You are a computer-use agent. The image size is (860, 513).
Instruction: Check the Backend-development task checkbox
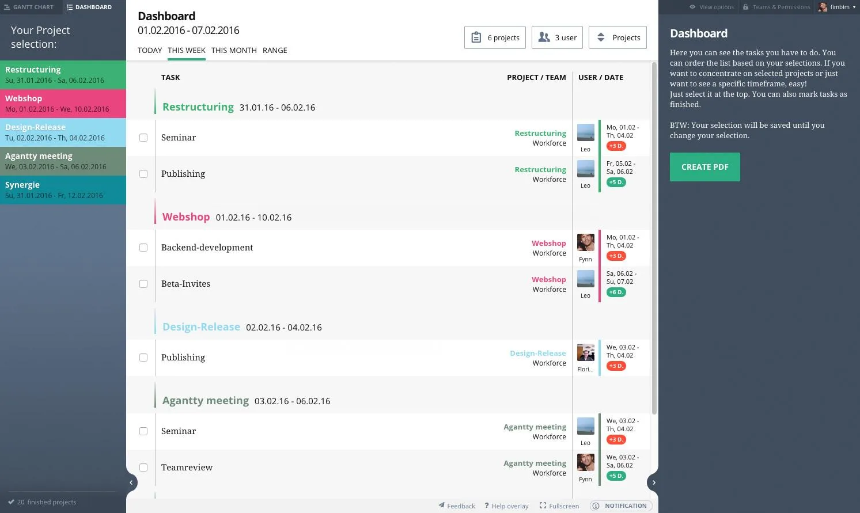pyautogui.click(x=143, y=248)
